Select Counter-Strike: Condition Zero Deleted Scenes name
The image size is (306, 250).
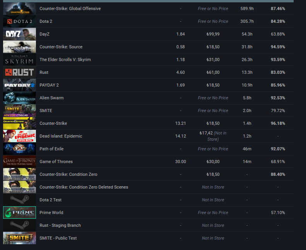(84, 187)
